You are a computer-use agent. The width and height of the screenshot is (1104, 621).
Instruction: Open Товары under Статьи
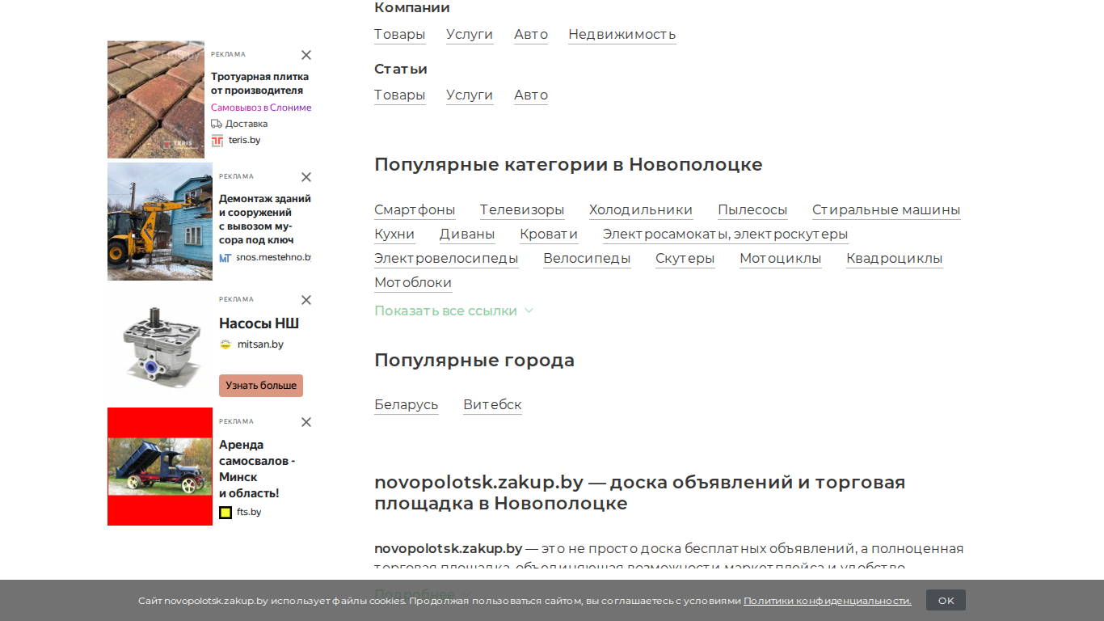click(400, 95)
